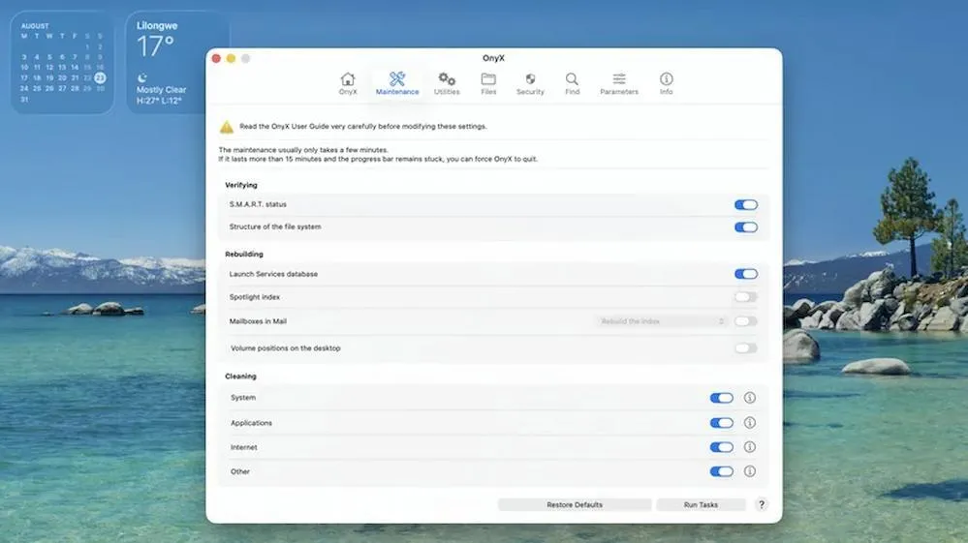This screenshot has height=543, width=968.
Task: Open the Rebuild the index dropdown
Action: (661, 321)
